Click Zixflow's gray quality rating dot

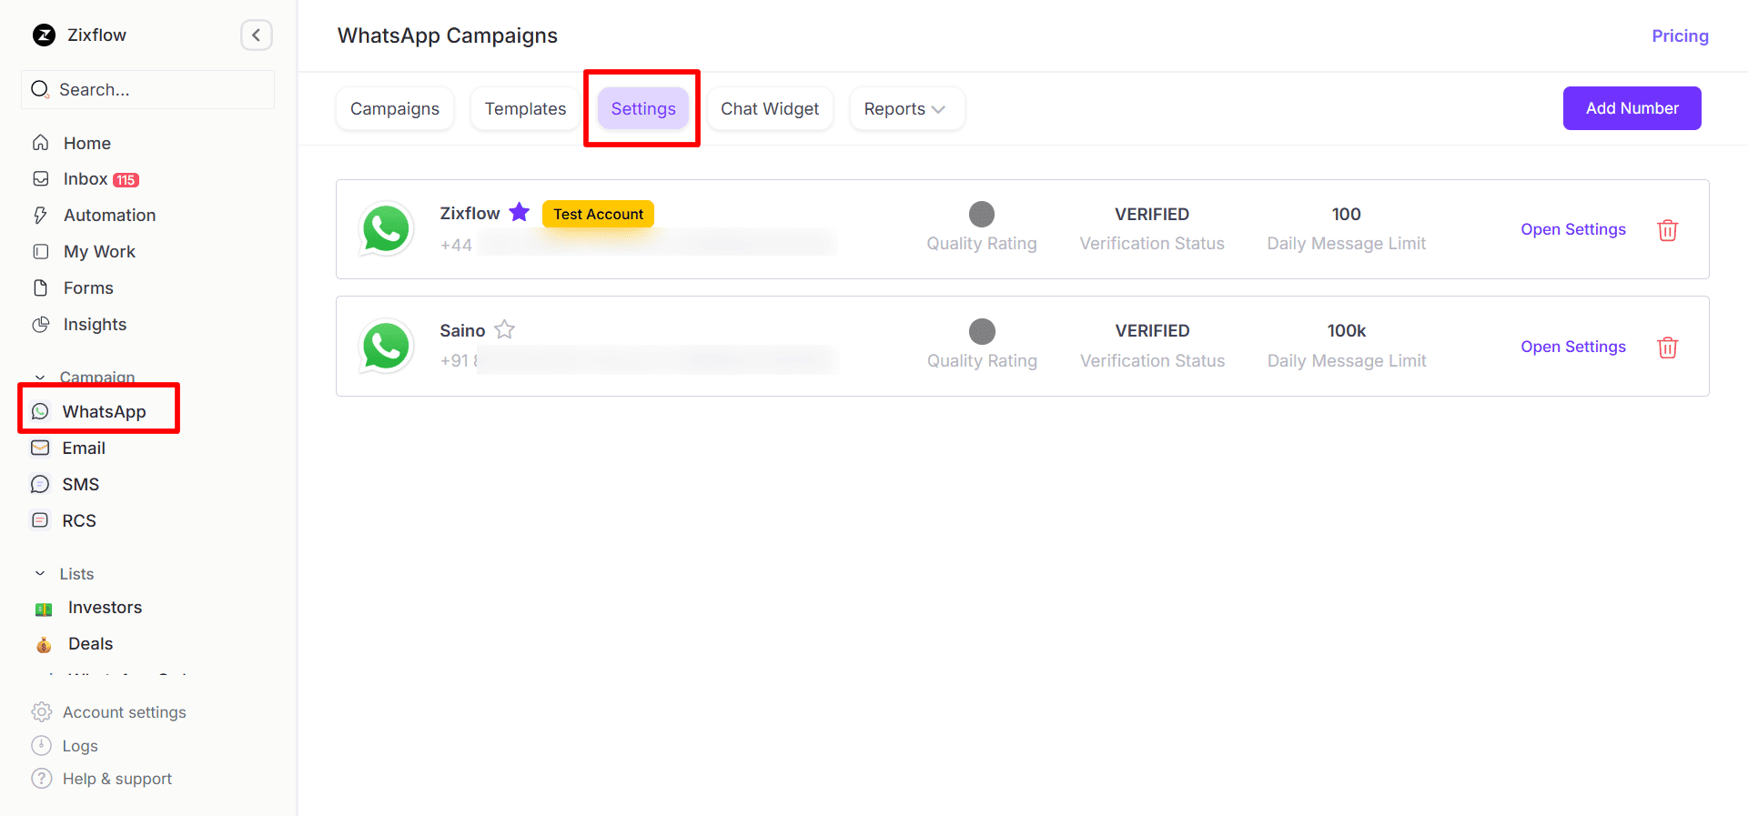pos(982,214)
